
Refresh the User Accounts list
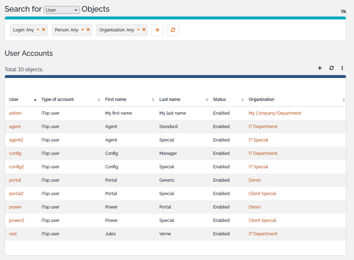[331, 68]
